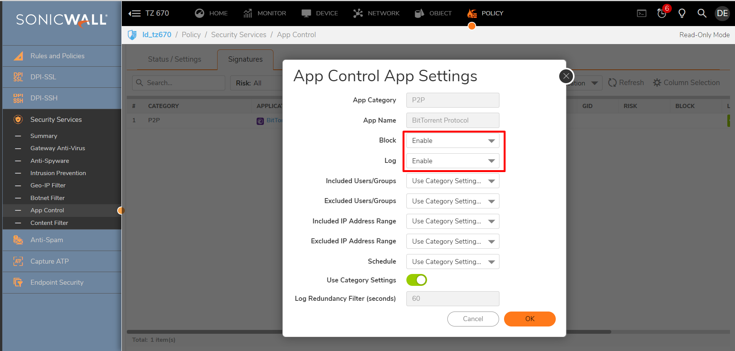The width and height of the screenshot is (735, 351).
Task: Click the Endpoint Security icon
Action: [18, 282]
